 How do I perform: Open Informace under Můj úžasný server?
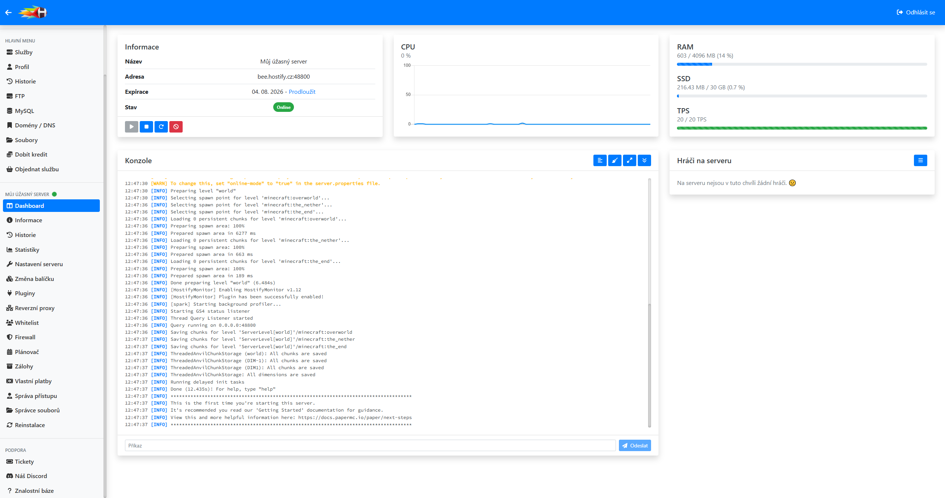tap(51, 220)
